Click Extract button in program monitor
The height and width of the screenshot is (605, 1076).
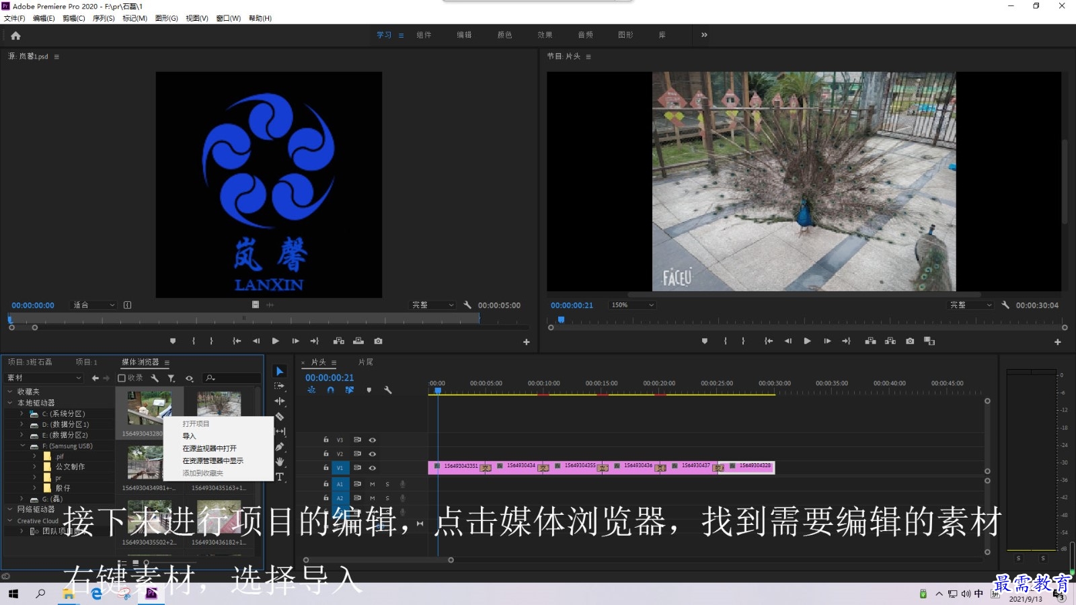[x=890, y=341]
